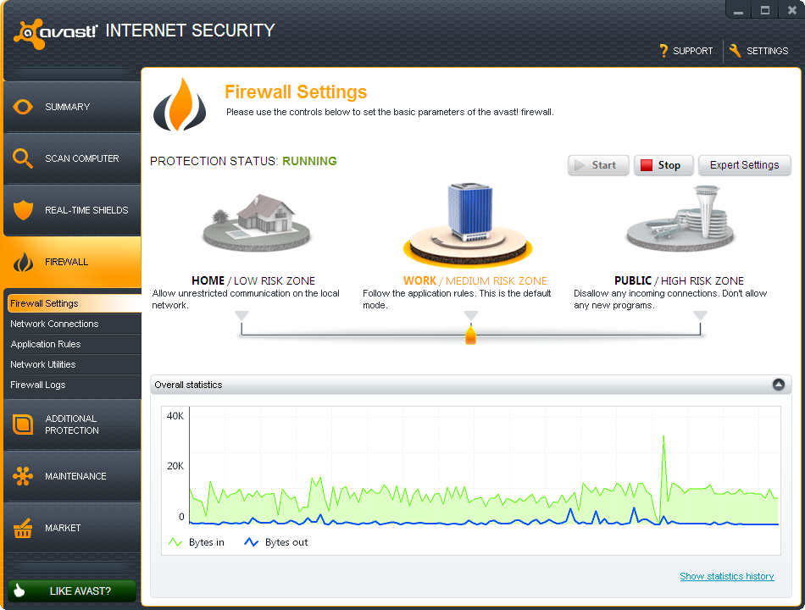Open the Real-Time Shields section
Image resolution: width=805 pixels, height=610 pixels.
[72, 210]
